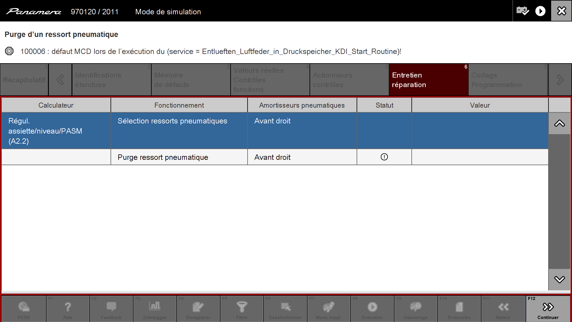
Task: Open Valeurs réelles Contrôles fonctions tab
Action: tap(270, 80)
